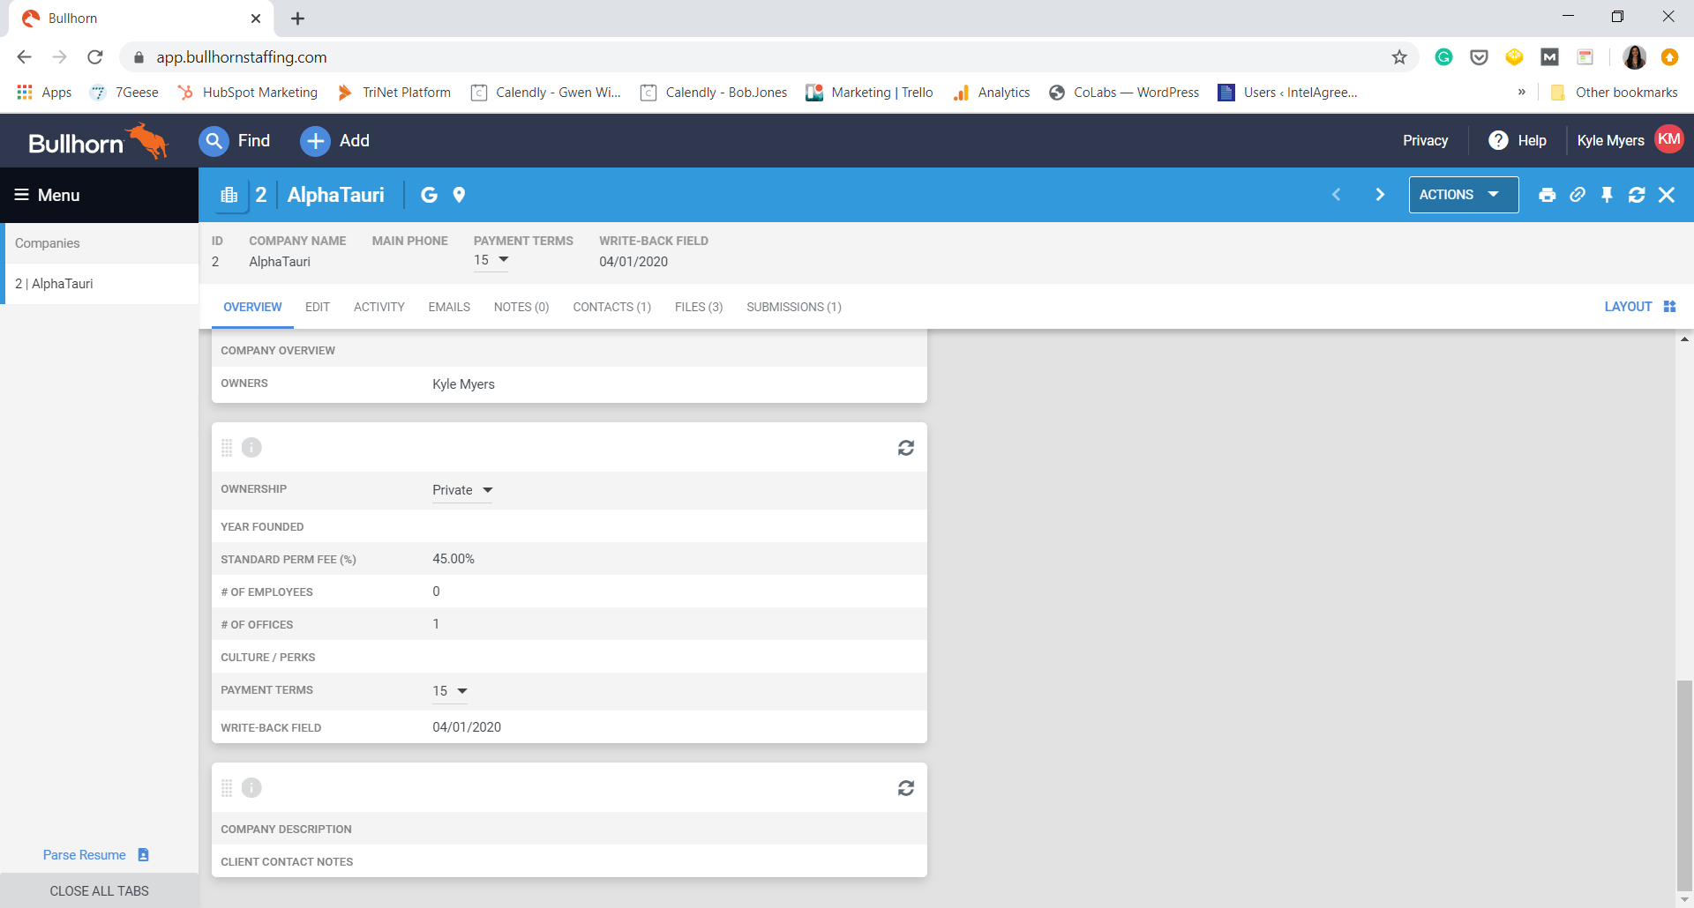Open the Files (3) tab
Image resolution: width=1694 pixels, height=908 pixels.
[698, 307]
